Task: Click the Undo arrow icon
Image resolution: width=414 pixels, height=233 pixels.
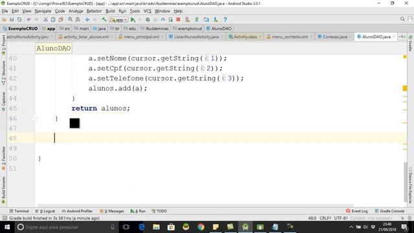Action: pos(28,19)
